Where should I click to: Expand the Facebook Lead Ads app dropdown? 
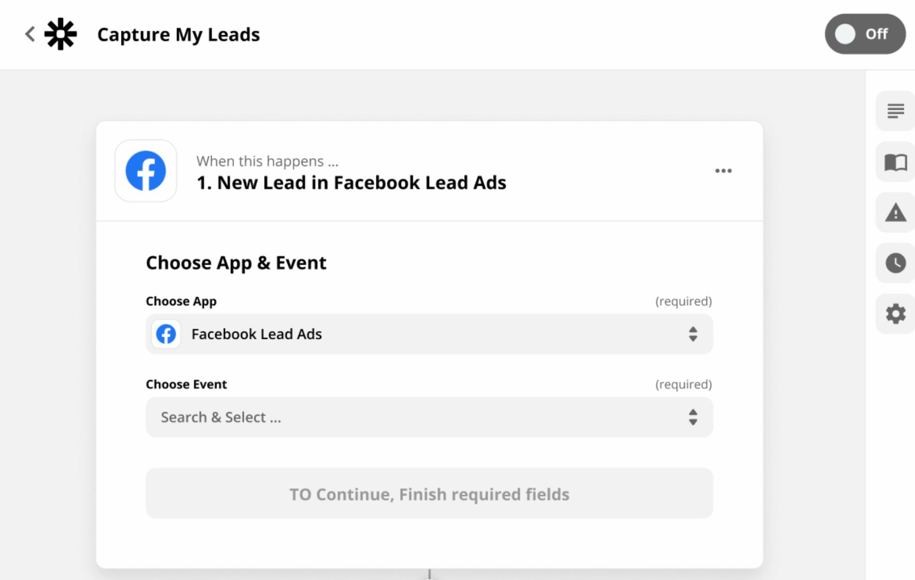pos(429,334)
